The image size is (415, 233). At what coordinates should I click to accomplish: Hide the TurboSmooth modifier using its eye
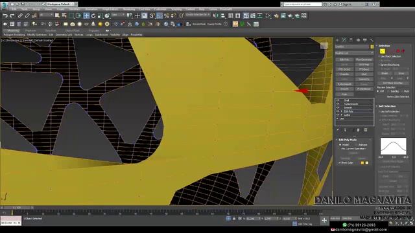(x=338, y=104)
